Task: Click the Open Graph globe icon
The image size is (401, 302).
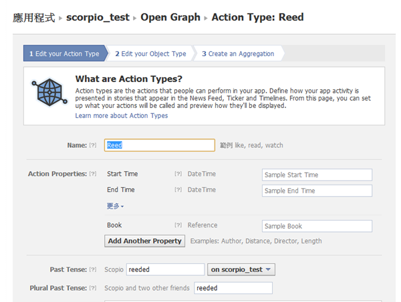Action: click(49, 91)
